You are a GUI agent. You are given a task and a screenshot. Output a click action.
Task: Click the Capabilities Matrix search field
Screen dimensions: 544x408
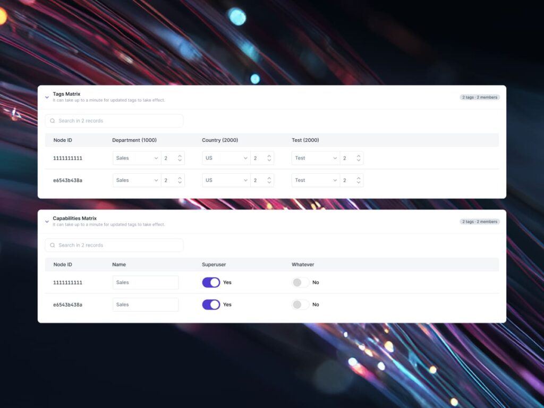coord(114,245)
